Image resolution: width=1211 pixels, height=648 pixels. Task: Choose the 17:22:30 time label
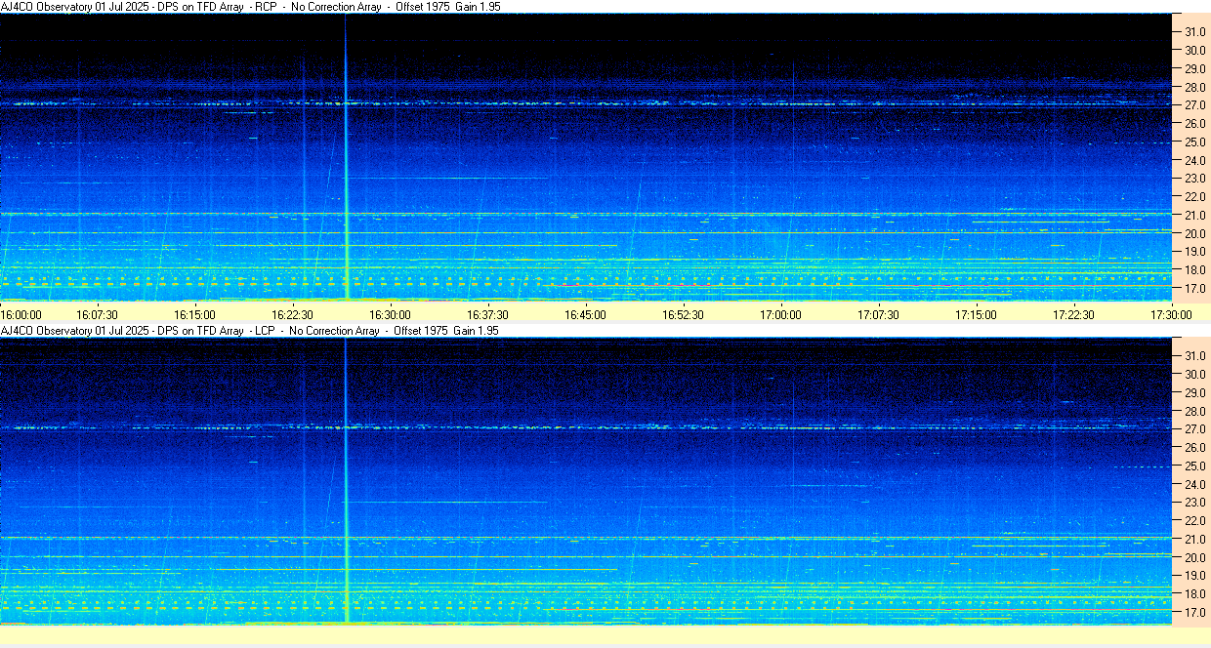[1074, 314]
